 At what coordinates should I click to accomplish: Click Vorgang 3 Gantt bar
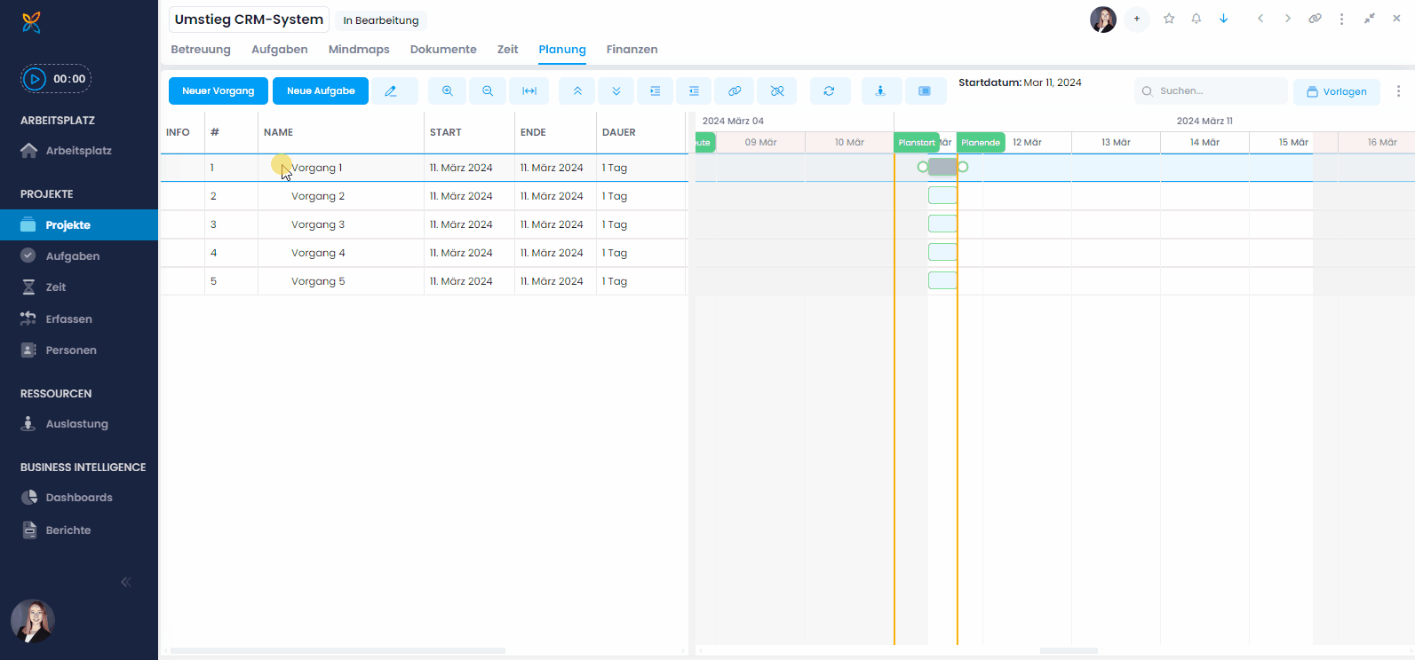942,224
